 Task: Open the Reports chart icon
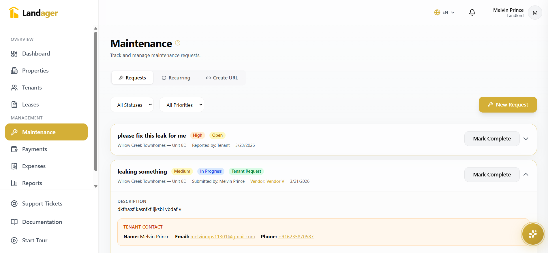(x=14, y=183)
